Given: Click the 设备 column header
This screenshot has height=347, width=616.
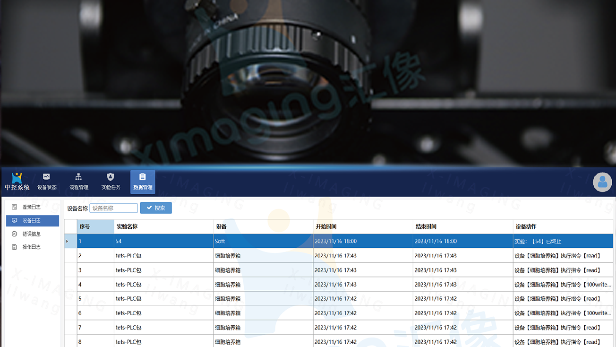Looking at the screenshot, I should pyautogui.click(x=263, y=227).
